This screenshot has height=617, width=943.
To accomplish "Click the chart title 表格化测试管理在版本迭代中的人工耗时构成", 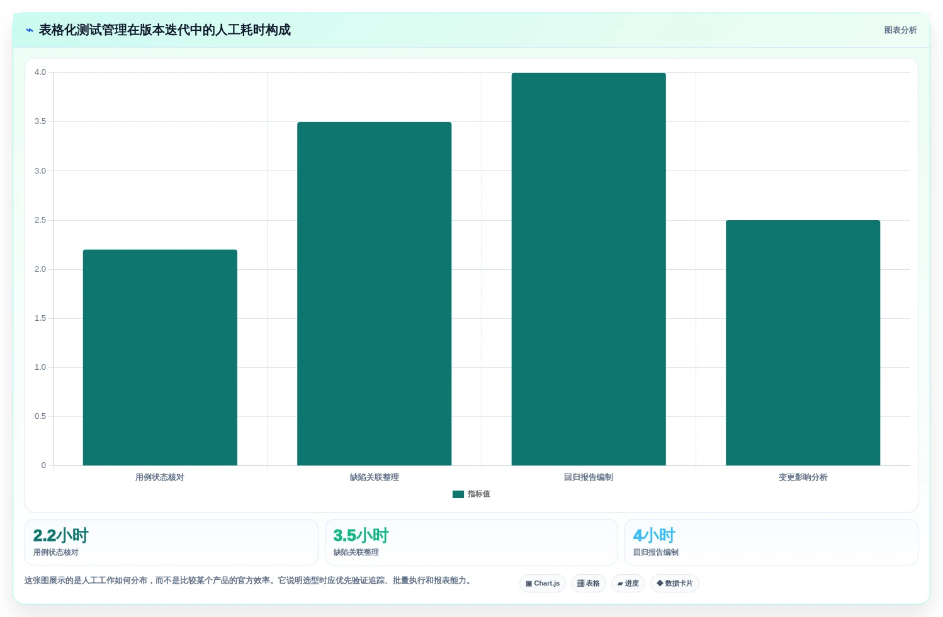I will (165, 30).
